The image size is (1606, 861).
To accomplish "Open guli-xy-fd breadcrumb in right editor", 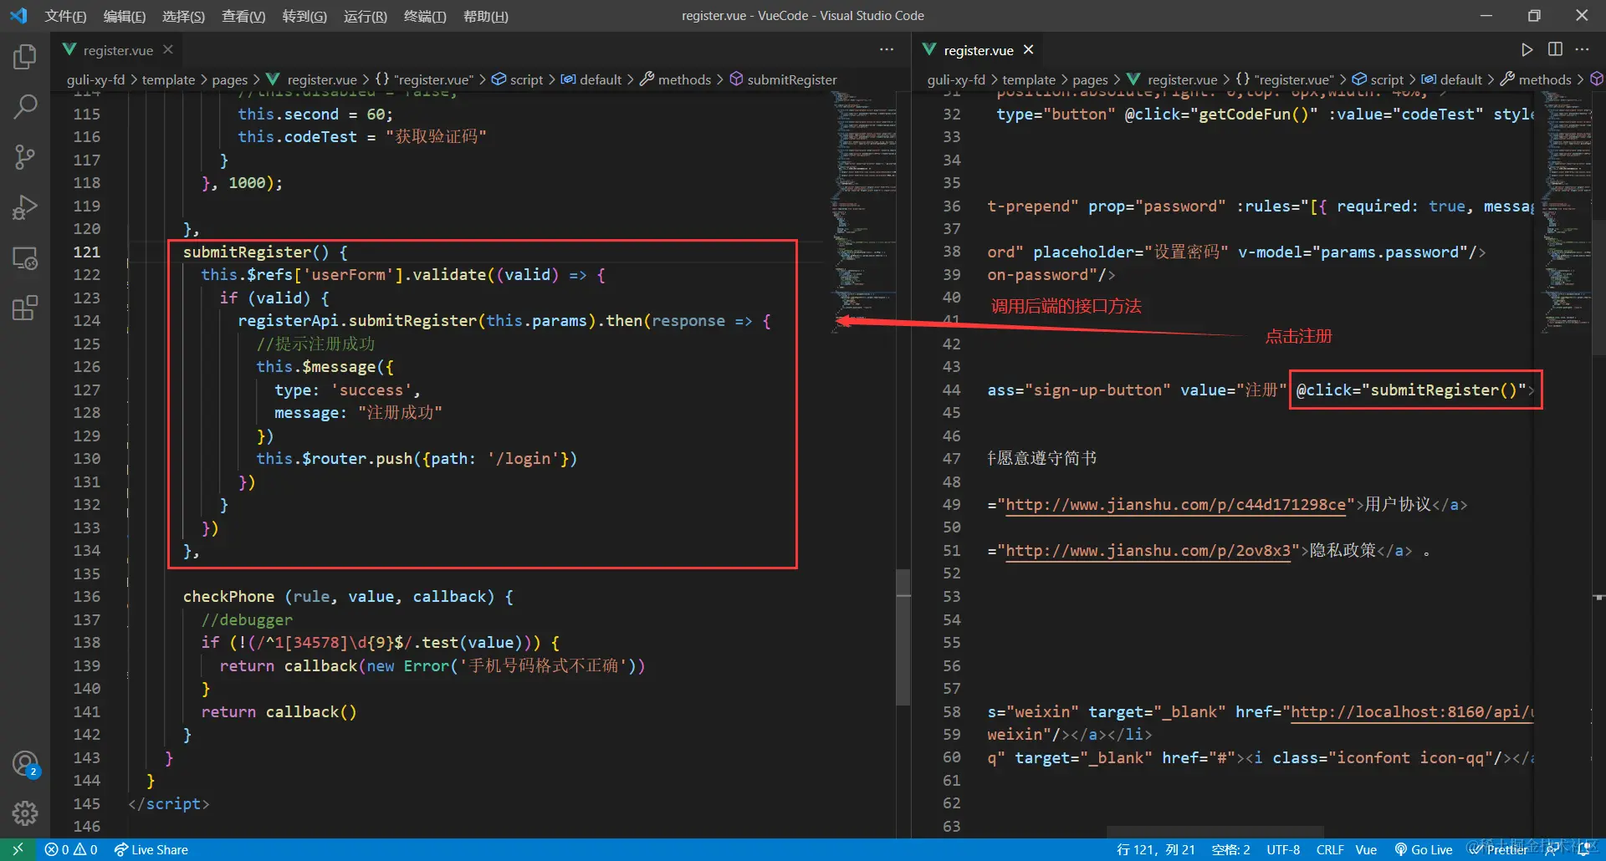I will pos(956,79).
